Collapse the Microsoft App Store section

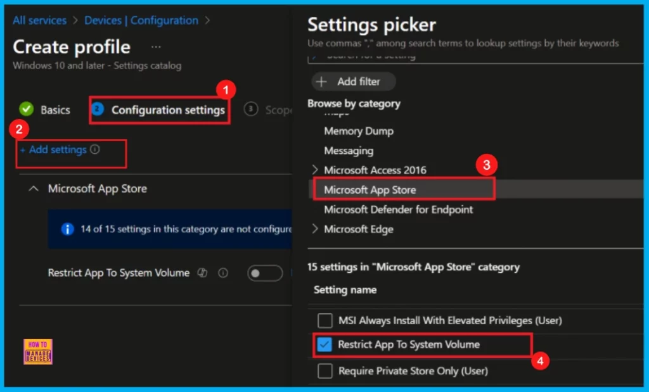pyautogui.click(x=34, y=189)
